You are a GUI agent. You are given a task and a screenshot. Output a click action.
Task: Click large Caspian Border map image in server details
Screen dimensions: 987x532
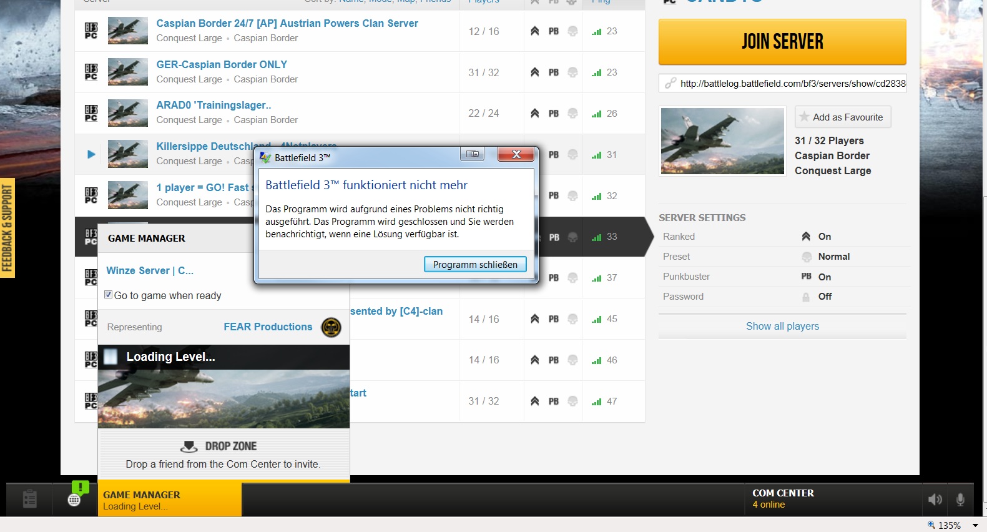click(722, 141)
